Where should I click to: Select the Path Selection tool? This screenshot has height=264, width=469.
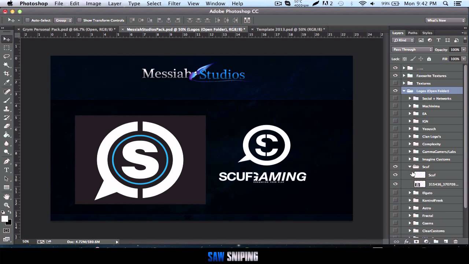(7, 179)
